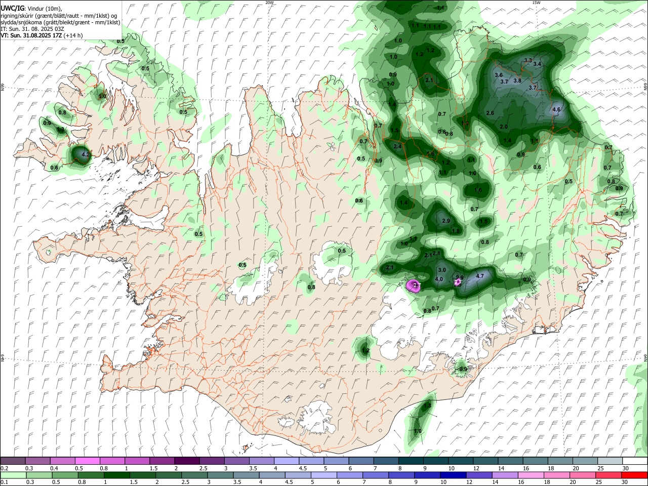
Task: Click the bright magenta 0.5 snow swatch
Action: tap(87, 461)
